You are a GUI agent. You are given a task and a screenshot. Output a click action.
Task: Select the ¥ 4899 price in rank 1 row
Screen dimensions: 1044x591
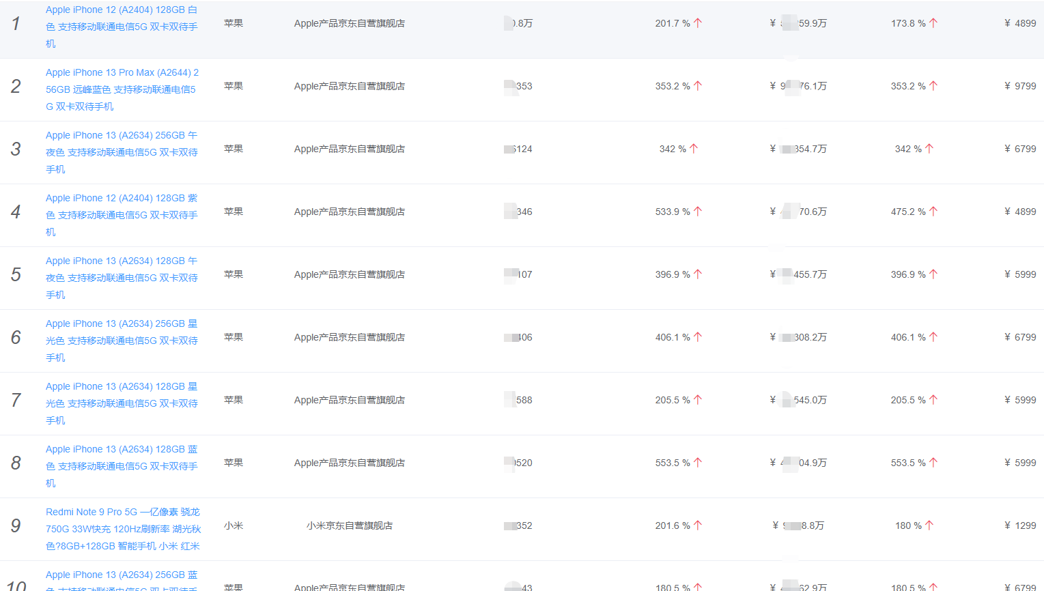pyautogui.click(x=1020, y=23)
